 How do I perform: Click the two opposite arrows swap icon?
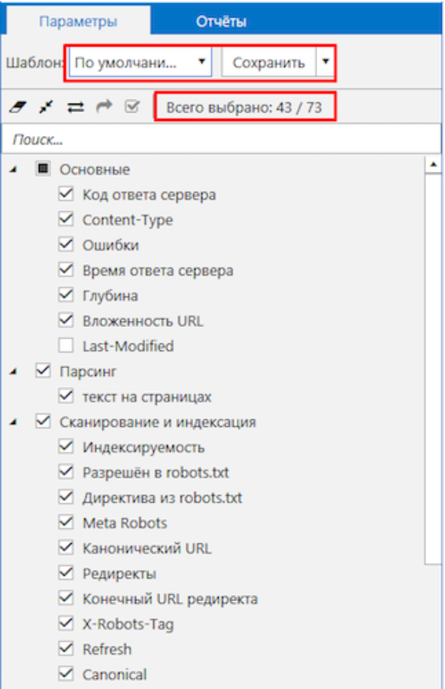(76, 108)
